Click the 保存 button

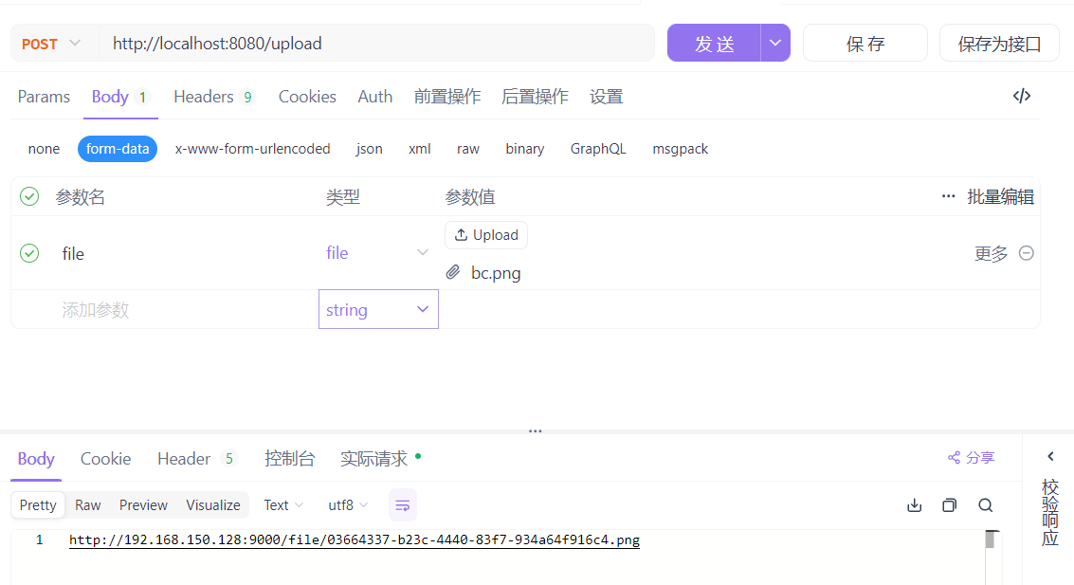coord(865,44)
